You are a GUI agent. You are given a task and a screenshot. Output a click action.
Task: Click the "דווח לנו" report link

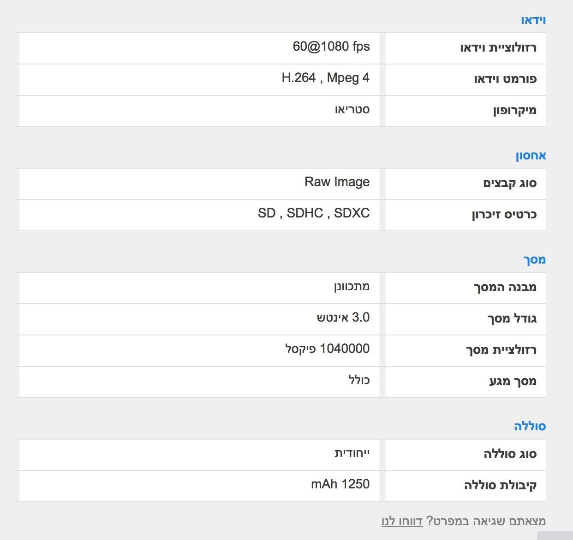click(402, 521)
